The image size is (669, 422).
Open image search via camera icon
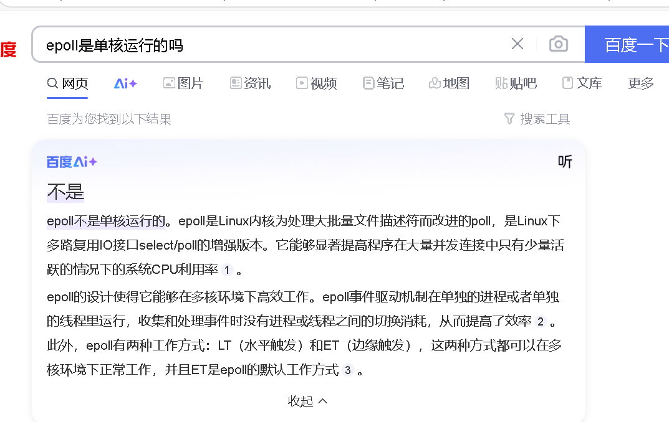tap(558, 44)
